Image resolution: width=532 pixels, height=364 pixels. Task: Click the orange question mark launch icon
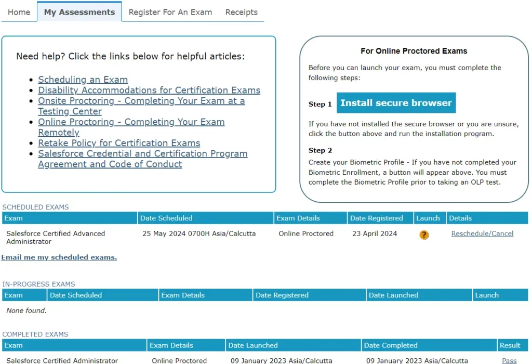tap(424, 235)
